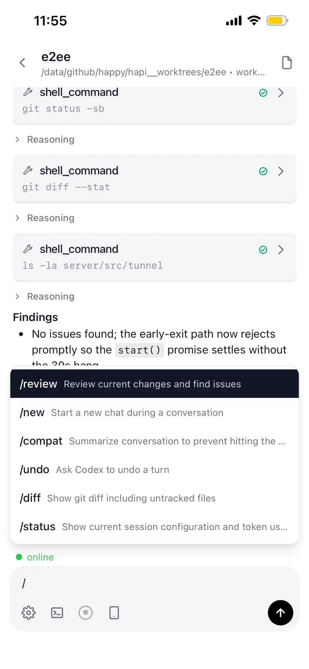Image resolution: width=309 pixels, height=669 pixels.
Task: Click the wrench icon on ls tunnel command
Action: 28,250
